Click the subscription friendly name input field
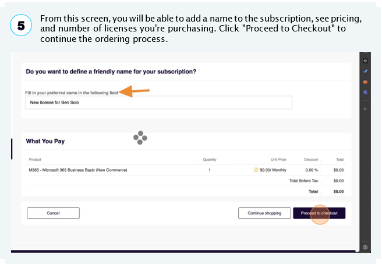The height and width of the screenshot is (265, 382). [x=158, y=103]
